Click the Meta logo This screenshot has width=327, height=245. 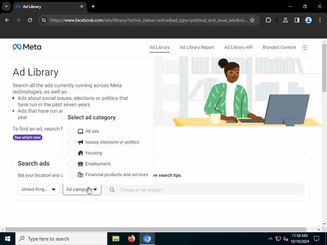(27, 47)
